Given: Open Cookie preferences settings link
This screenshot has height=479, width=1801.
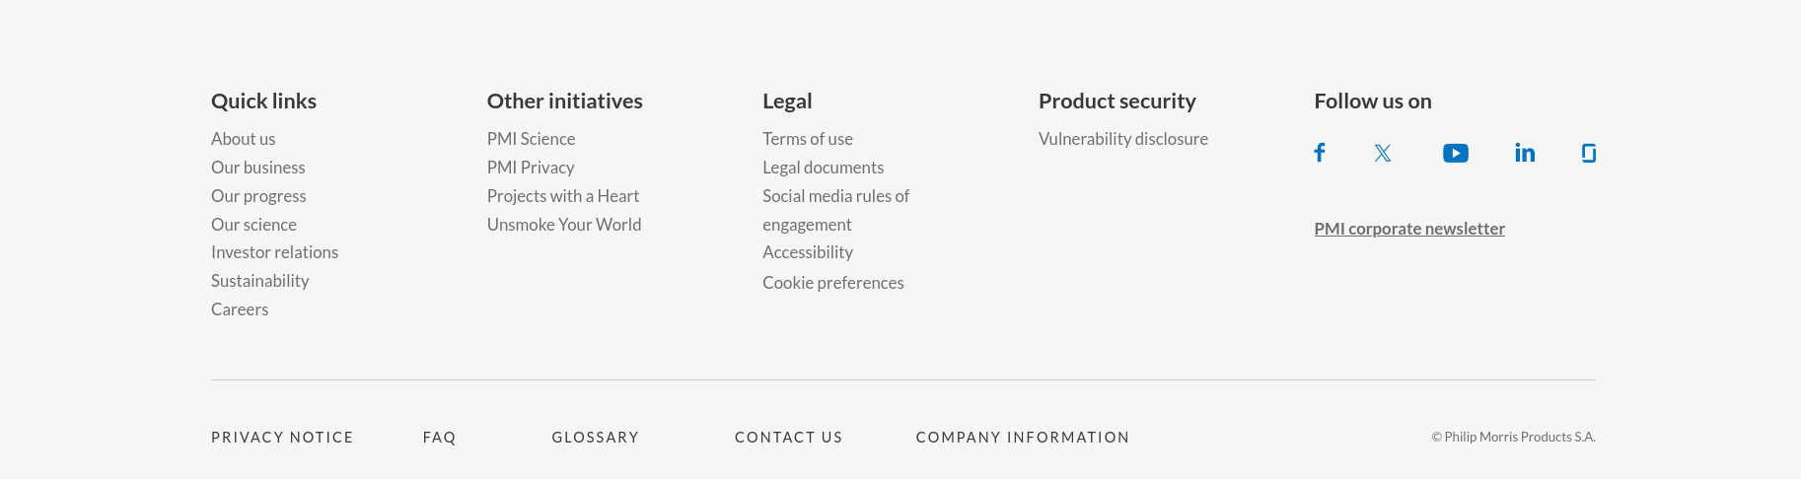Looking at the screenshot, I should pos(832,283).
